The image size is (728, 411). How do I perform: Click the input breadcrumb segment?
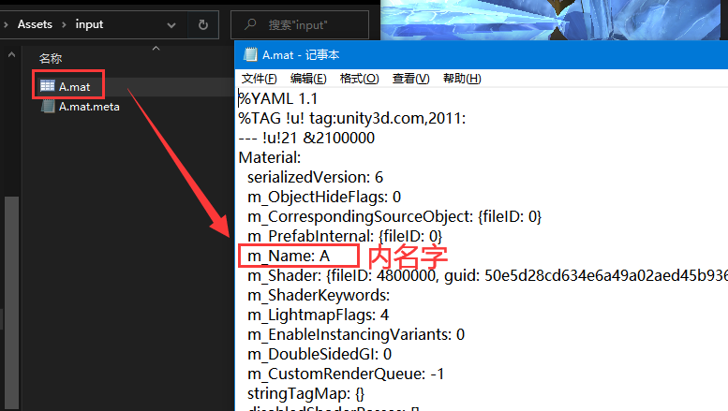coord(89,23)
